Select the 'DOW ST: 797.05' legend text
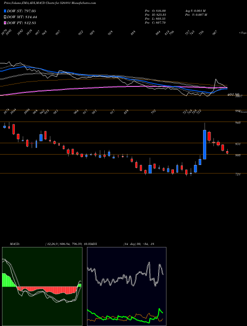 [x=21, y=11]
